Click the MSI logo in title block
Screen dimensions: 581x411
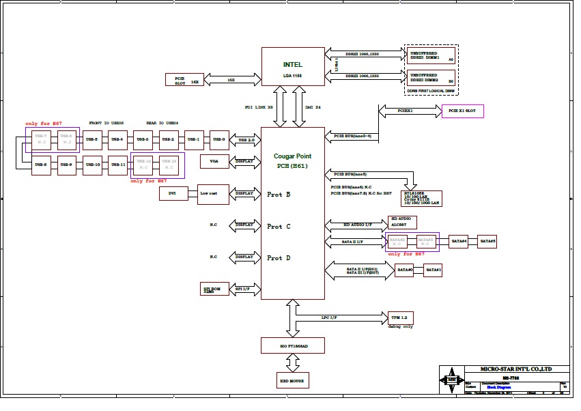point(451,380)
